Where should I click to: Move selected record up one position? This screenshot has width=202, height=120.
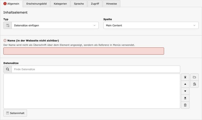185,84
